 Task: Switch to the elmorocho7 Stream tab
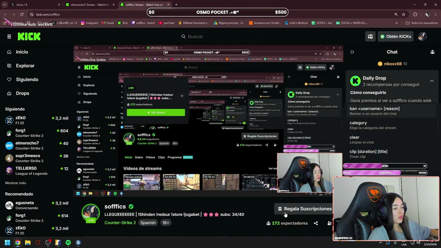(x=87, y=5)
